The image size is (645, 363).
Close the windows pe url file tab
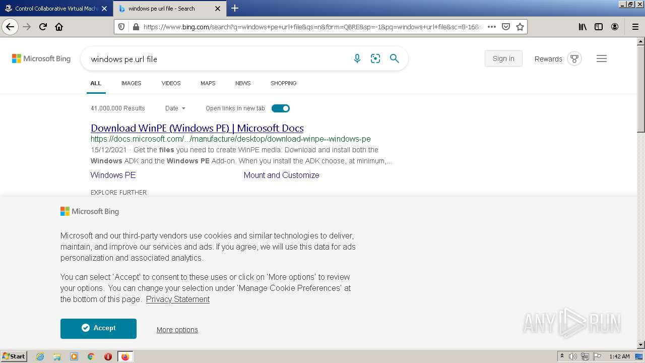[218, 9]
